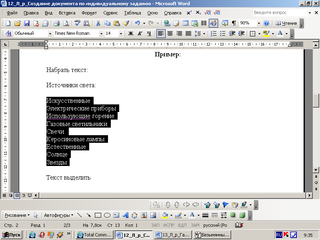Toggle underline formatting (Ч)
320x240 pixels.
tap(149, 34)
